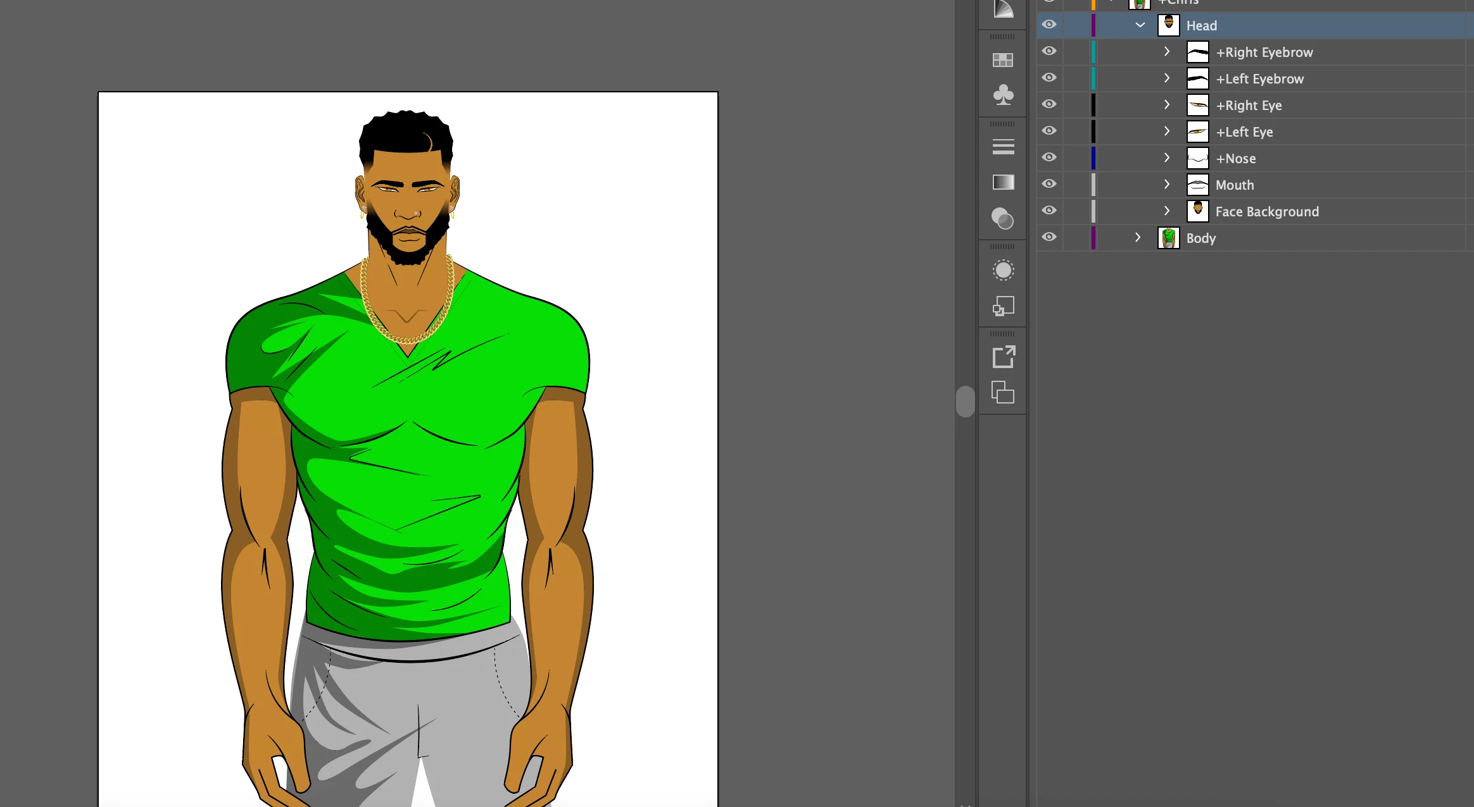Screen dimensions: 1474x807
Task: Click the +Right Eye layer thumbnail
Action: [x=1197, y=105]
